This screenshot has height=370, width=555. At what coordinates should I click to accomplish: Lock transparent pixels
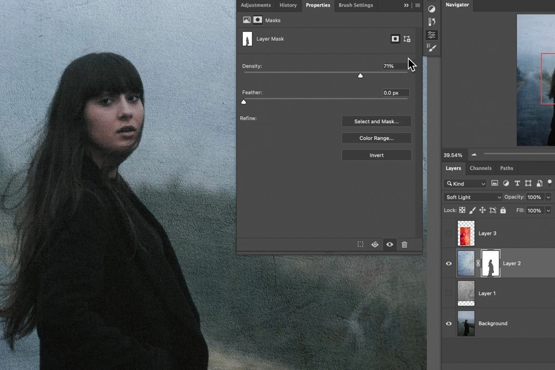[462, 210]
